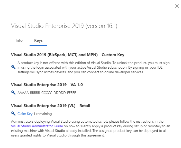This screenshot has height=148, width=181.
Task: Click the key icon next to AAAAA-BBBBB product key
Action: (x=13, y=92)
